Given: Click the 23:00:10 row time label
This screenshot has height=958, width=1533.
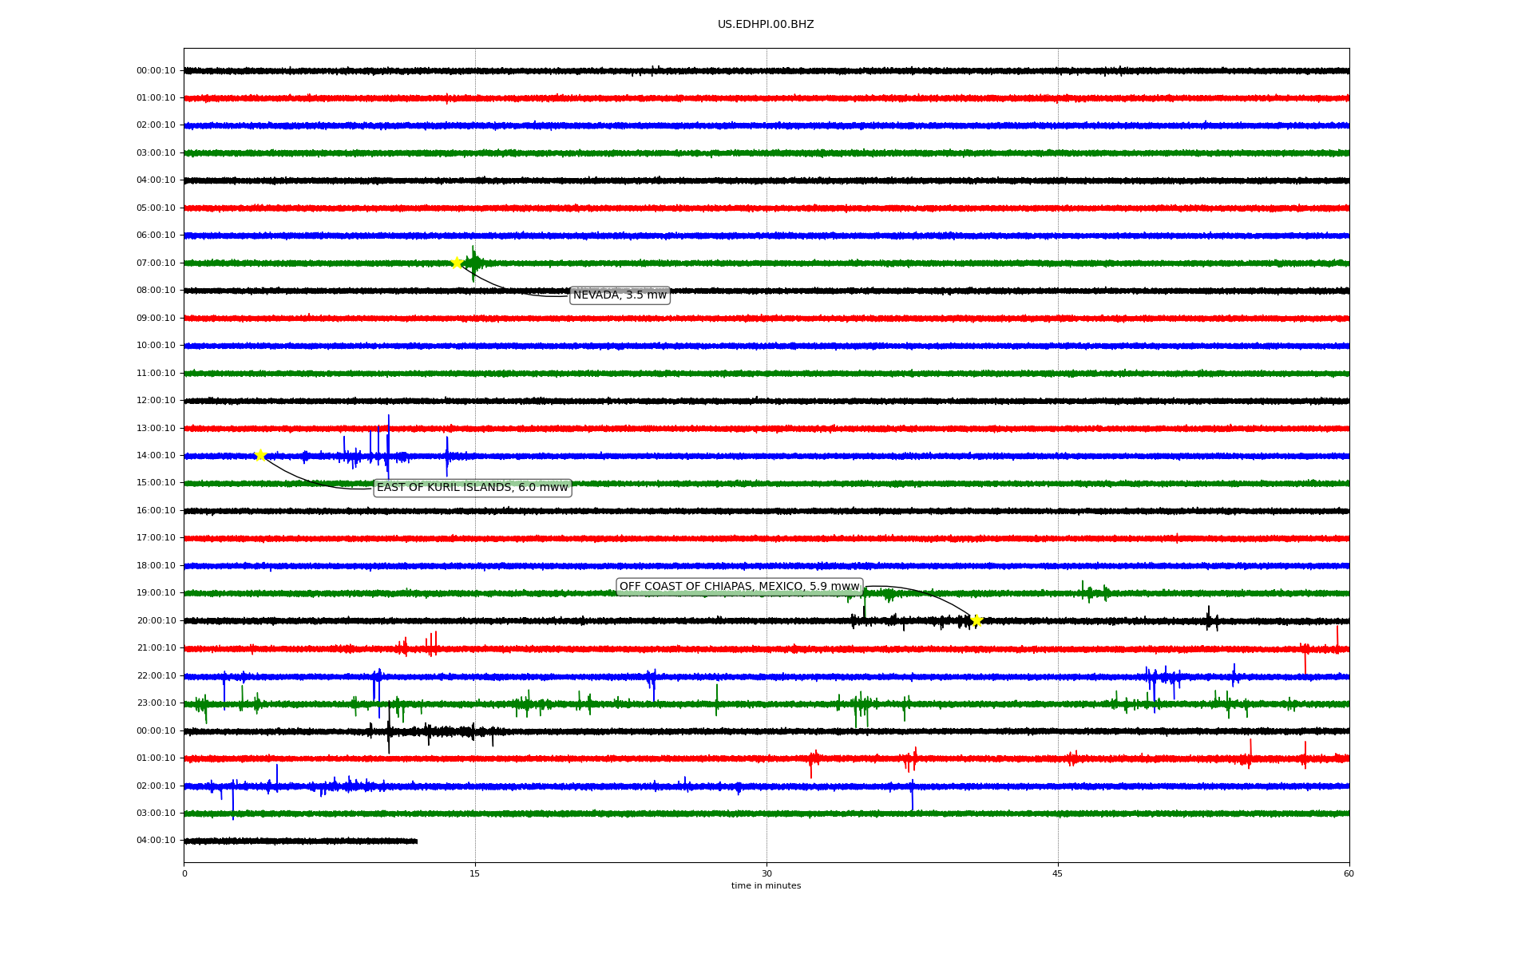Looking at the screenshot, I should point(156,703).
